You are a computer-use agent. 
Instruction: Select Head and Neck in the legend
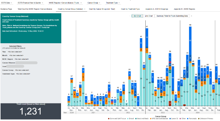click(142, 118)
